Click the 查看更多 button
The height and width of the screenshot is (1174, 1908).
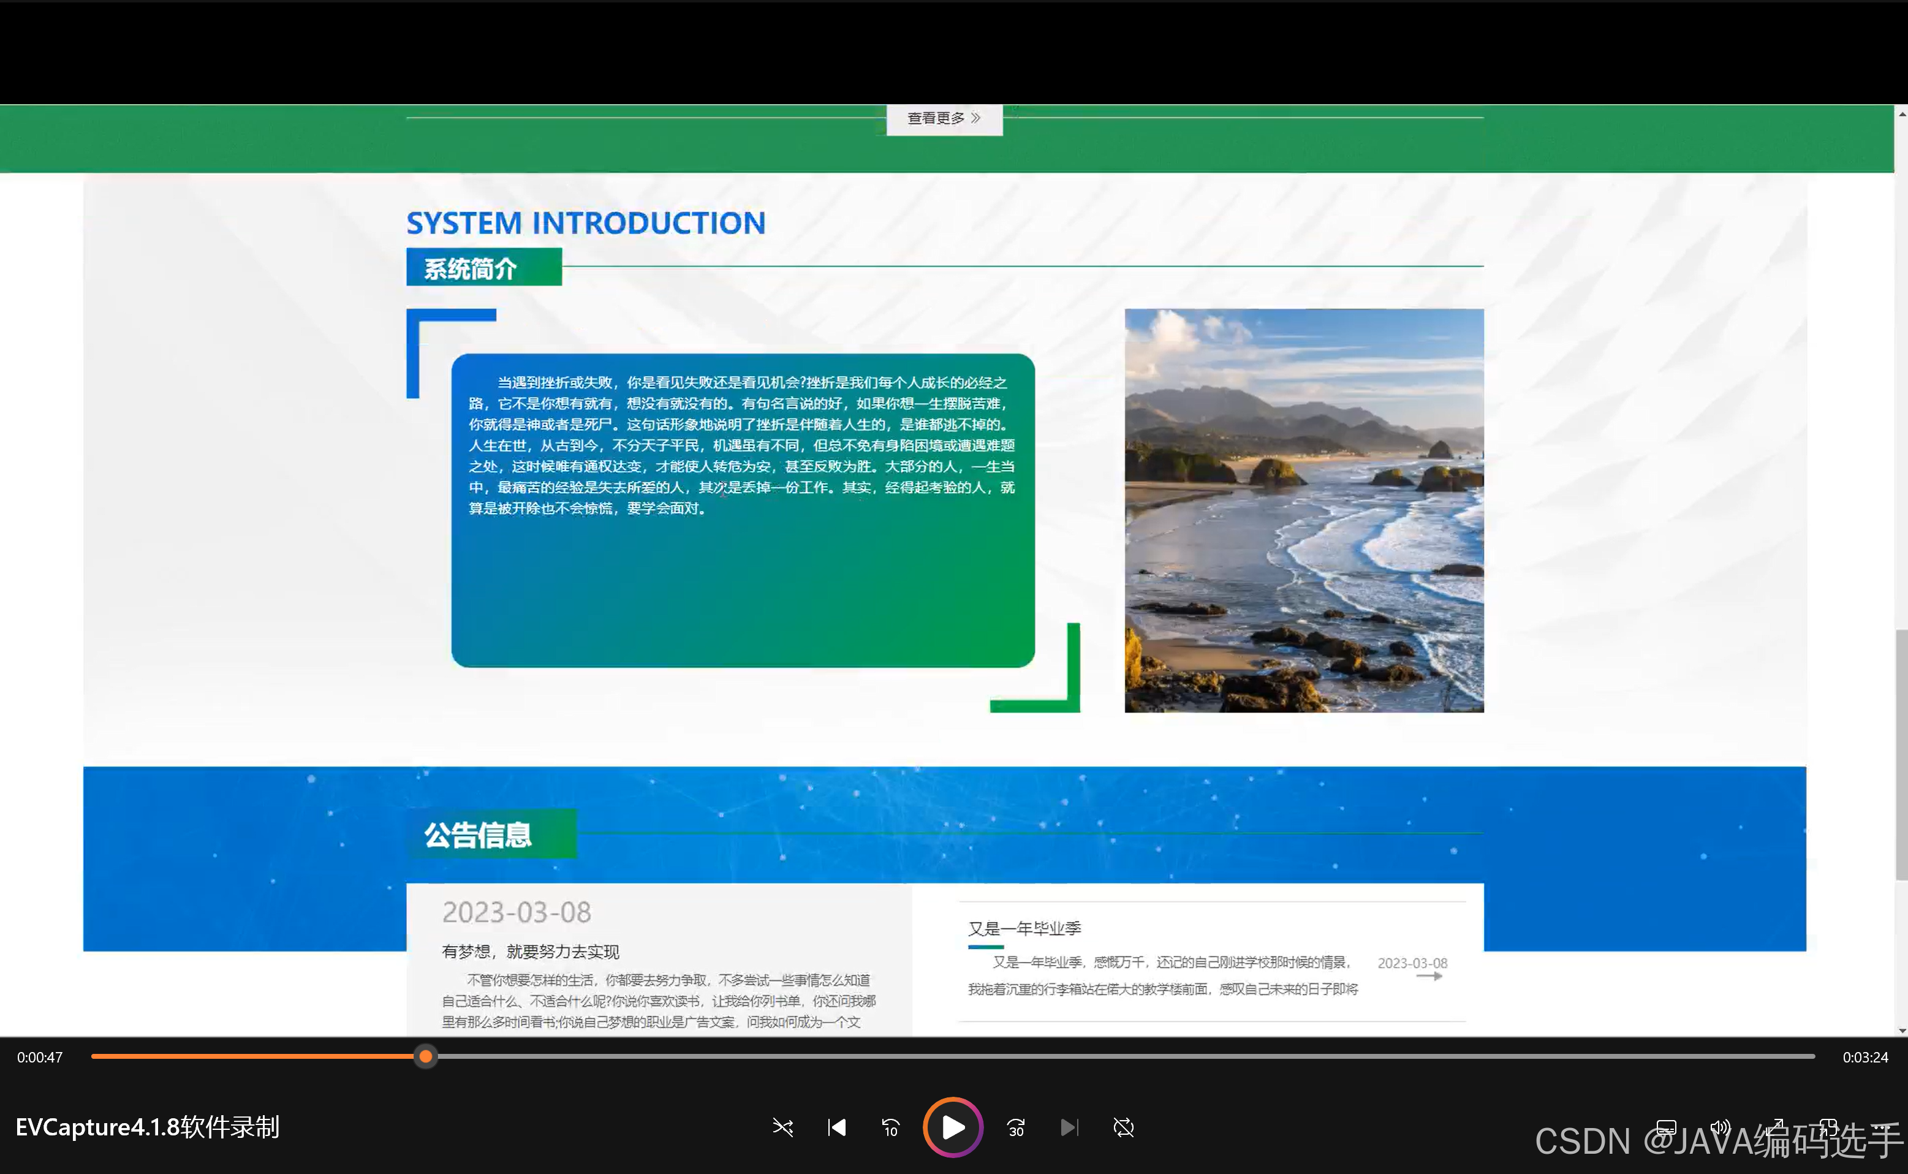944,118
